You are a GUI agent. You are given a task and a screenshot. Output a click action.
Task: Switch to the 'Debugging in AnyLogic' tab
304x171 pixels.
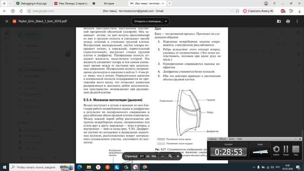coord(32,3)
